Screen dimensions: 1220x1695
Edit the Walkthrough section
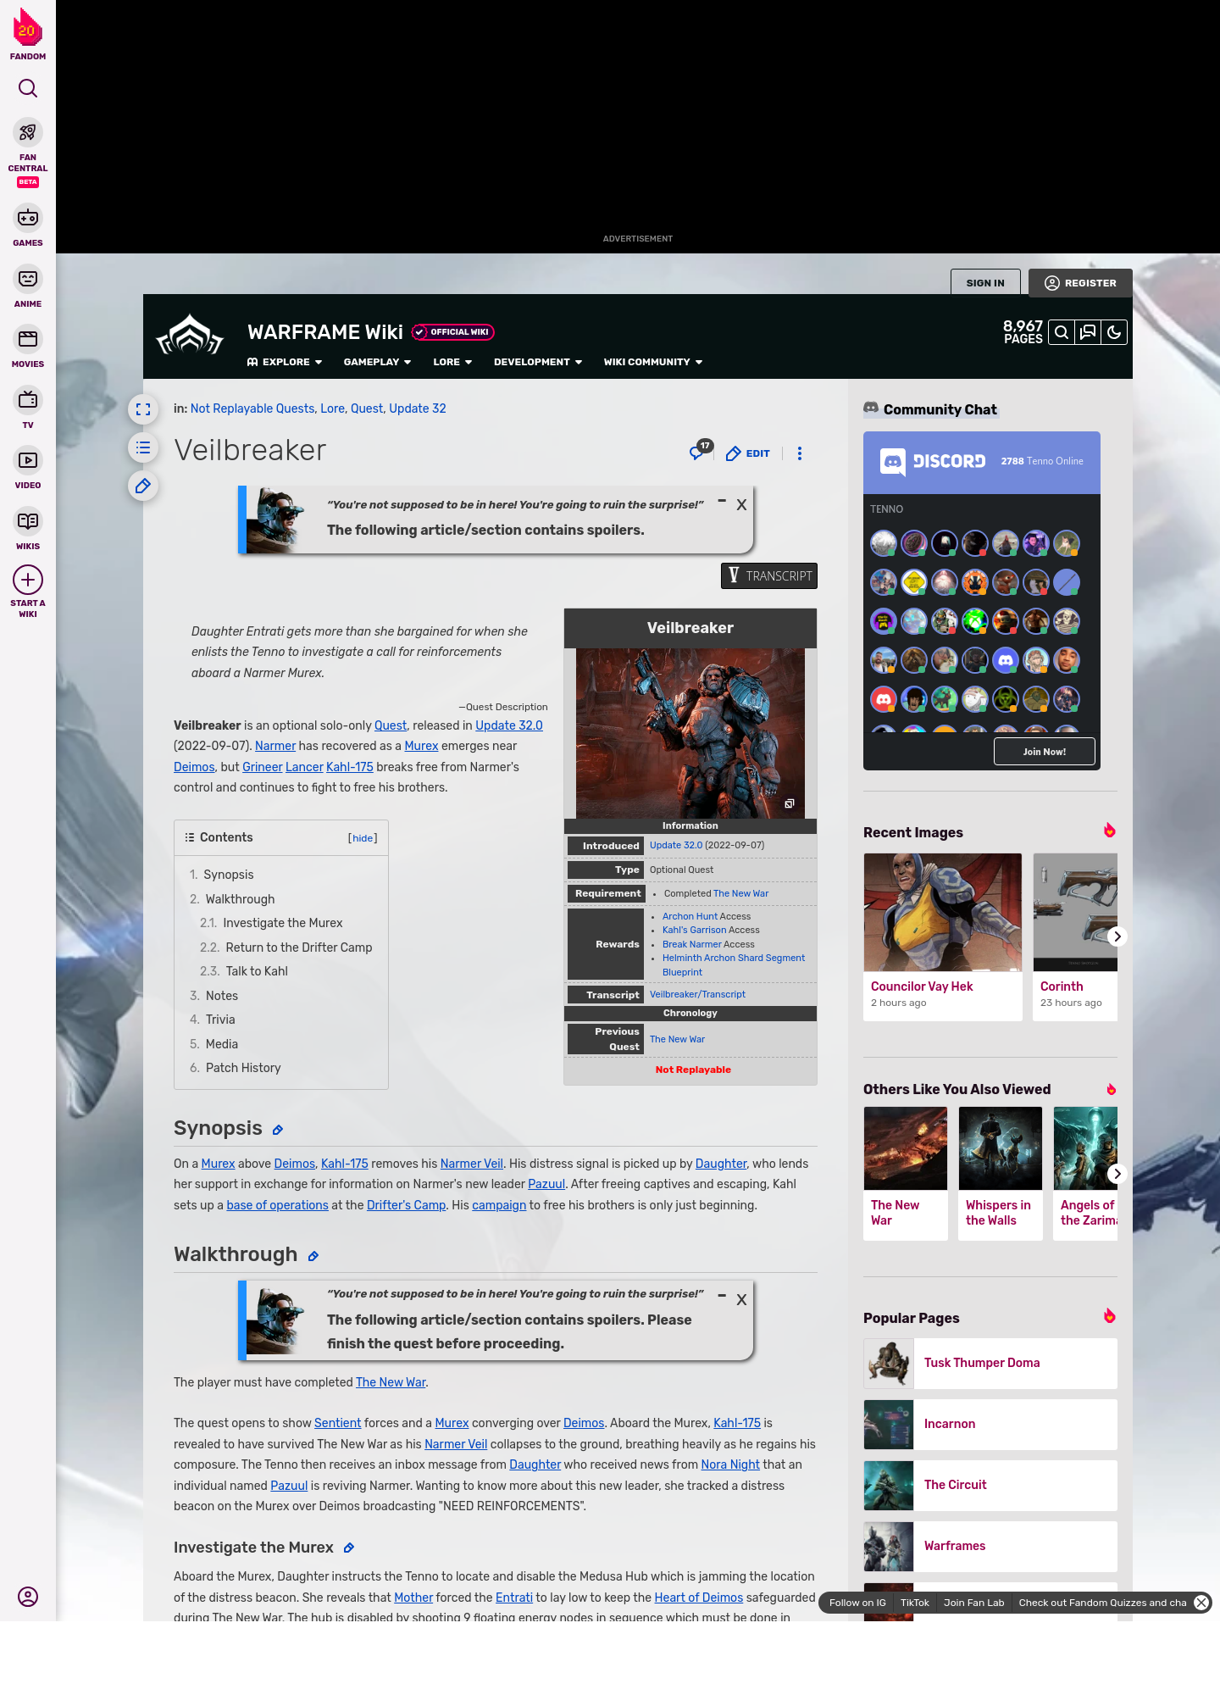click(x=313, y=1256)
